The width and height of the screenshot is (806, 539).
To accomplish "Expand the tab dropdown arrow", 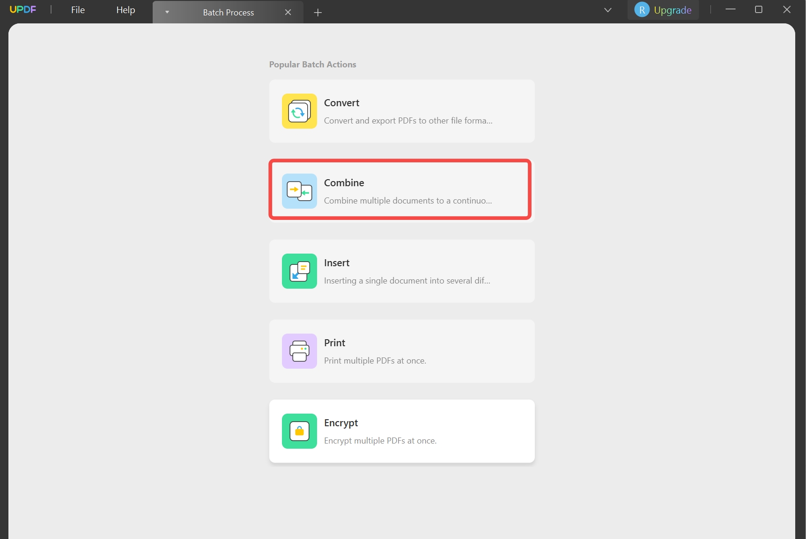I will click(x=167, y=13).
